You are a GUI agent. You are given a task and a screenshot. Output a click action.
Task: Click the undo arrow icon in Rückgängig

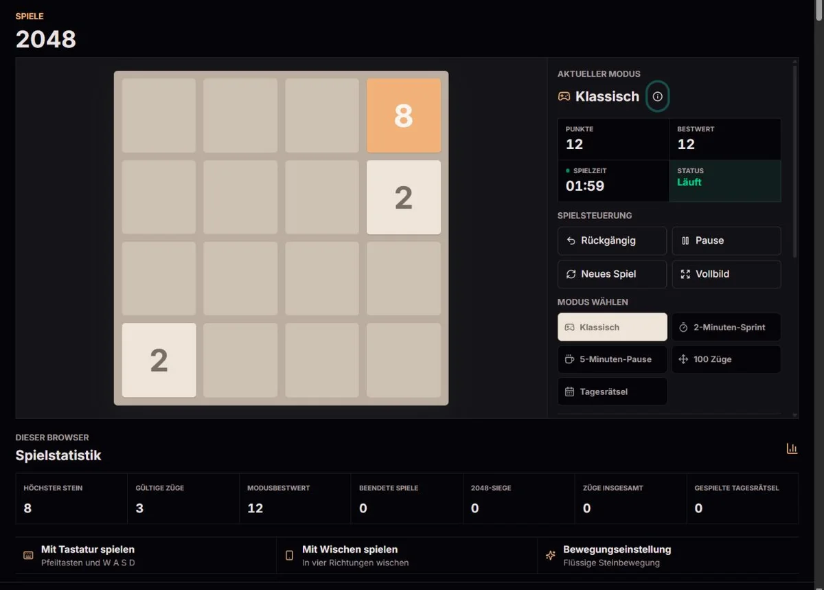571,241
